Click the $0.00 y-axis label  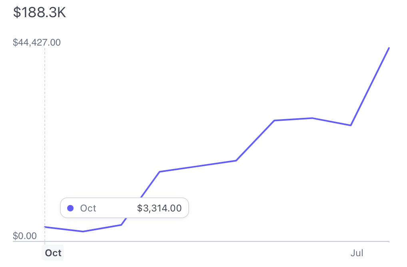pos(25,236)
